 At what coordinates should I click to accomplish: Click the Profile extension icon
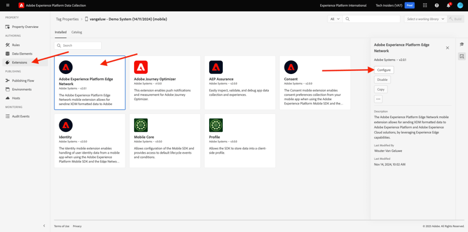216,125
